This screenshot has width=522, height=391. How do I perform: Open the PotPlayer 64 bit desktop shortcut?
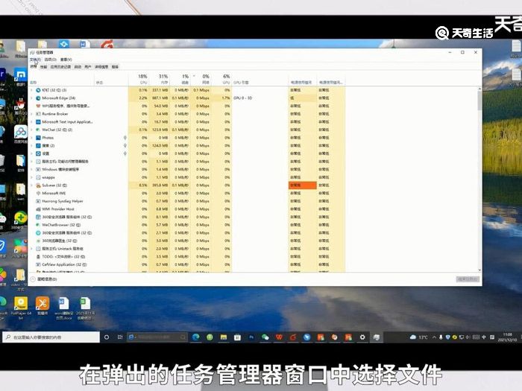pos(21,308)
